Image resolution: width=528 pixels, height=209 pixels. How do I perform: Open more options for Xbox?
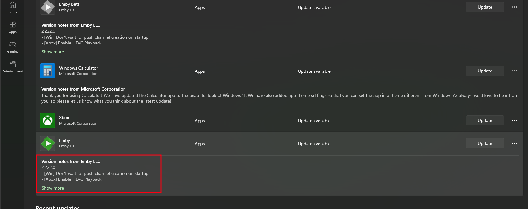point(514,120)
